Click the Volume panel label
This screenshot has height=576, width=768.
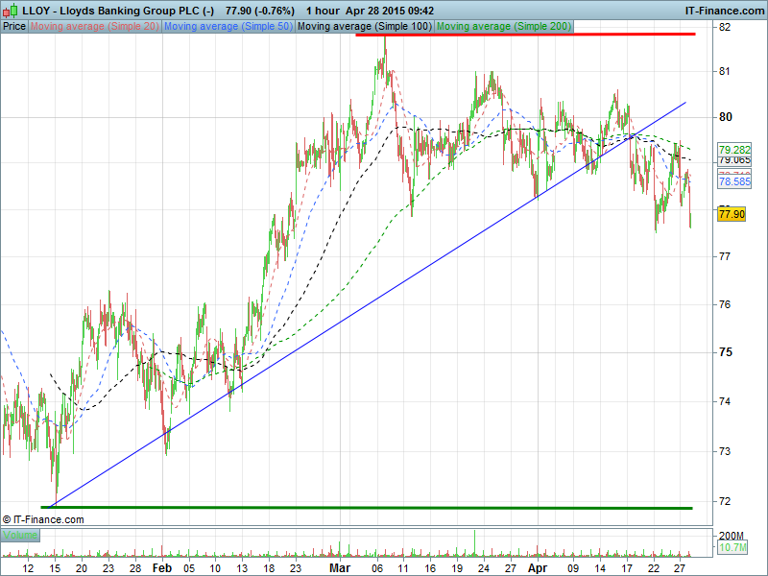pos(20,534)
